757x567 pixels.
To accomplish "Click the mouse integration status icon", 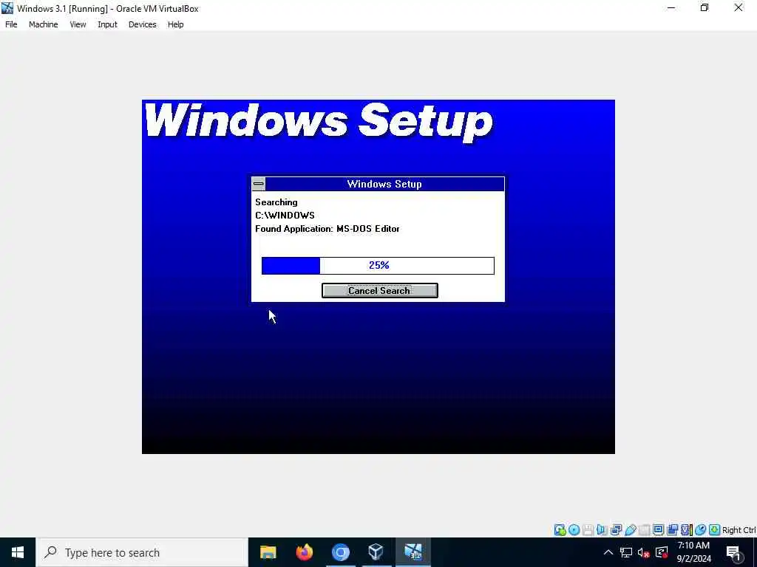I will [x=700, y=530].
